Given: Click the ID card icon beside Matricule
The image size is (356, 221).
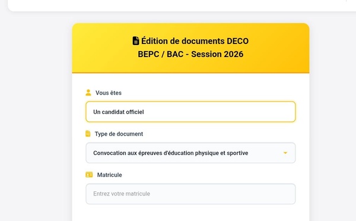Looking at the screenshot, I should 89,175.
